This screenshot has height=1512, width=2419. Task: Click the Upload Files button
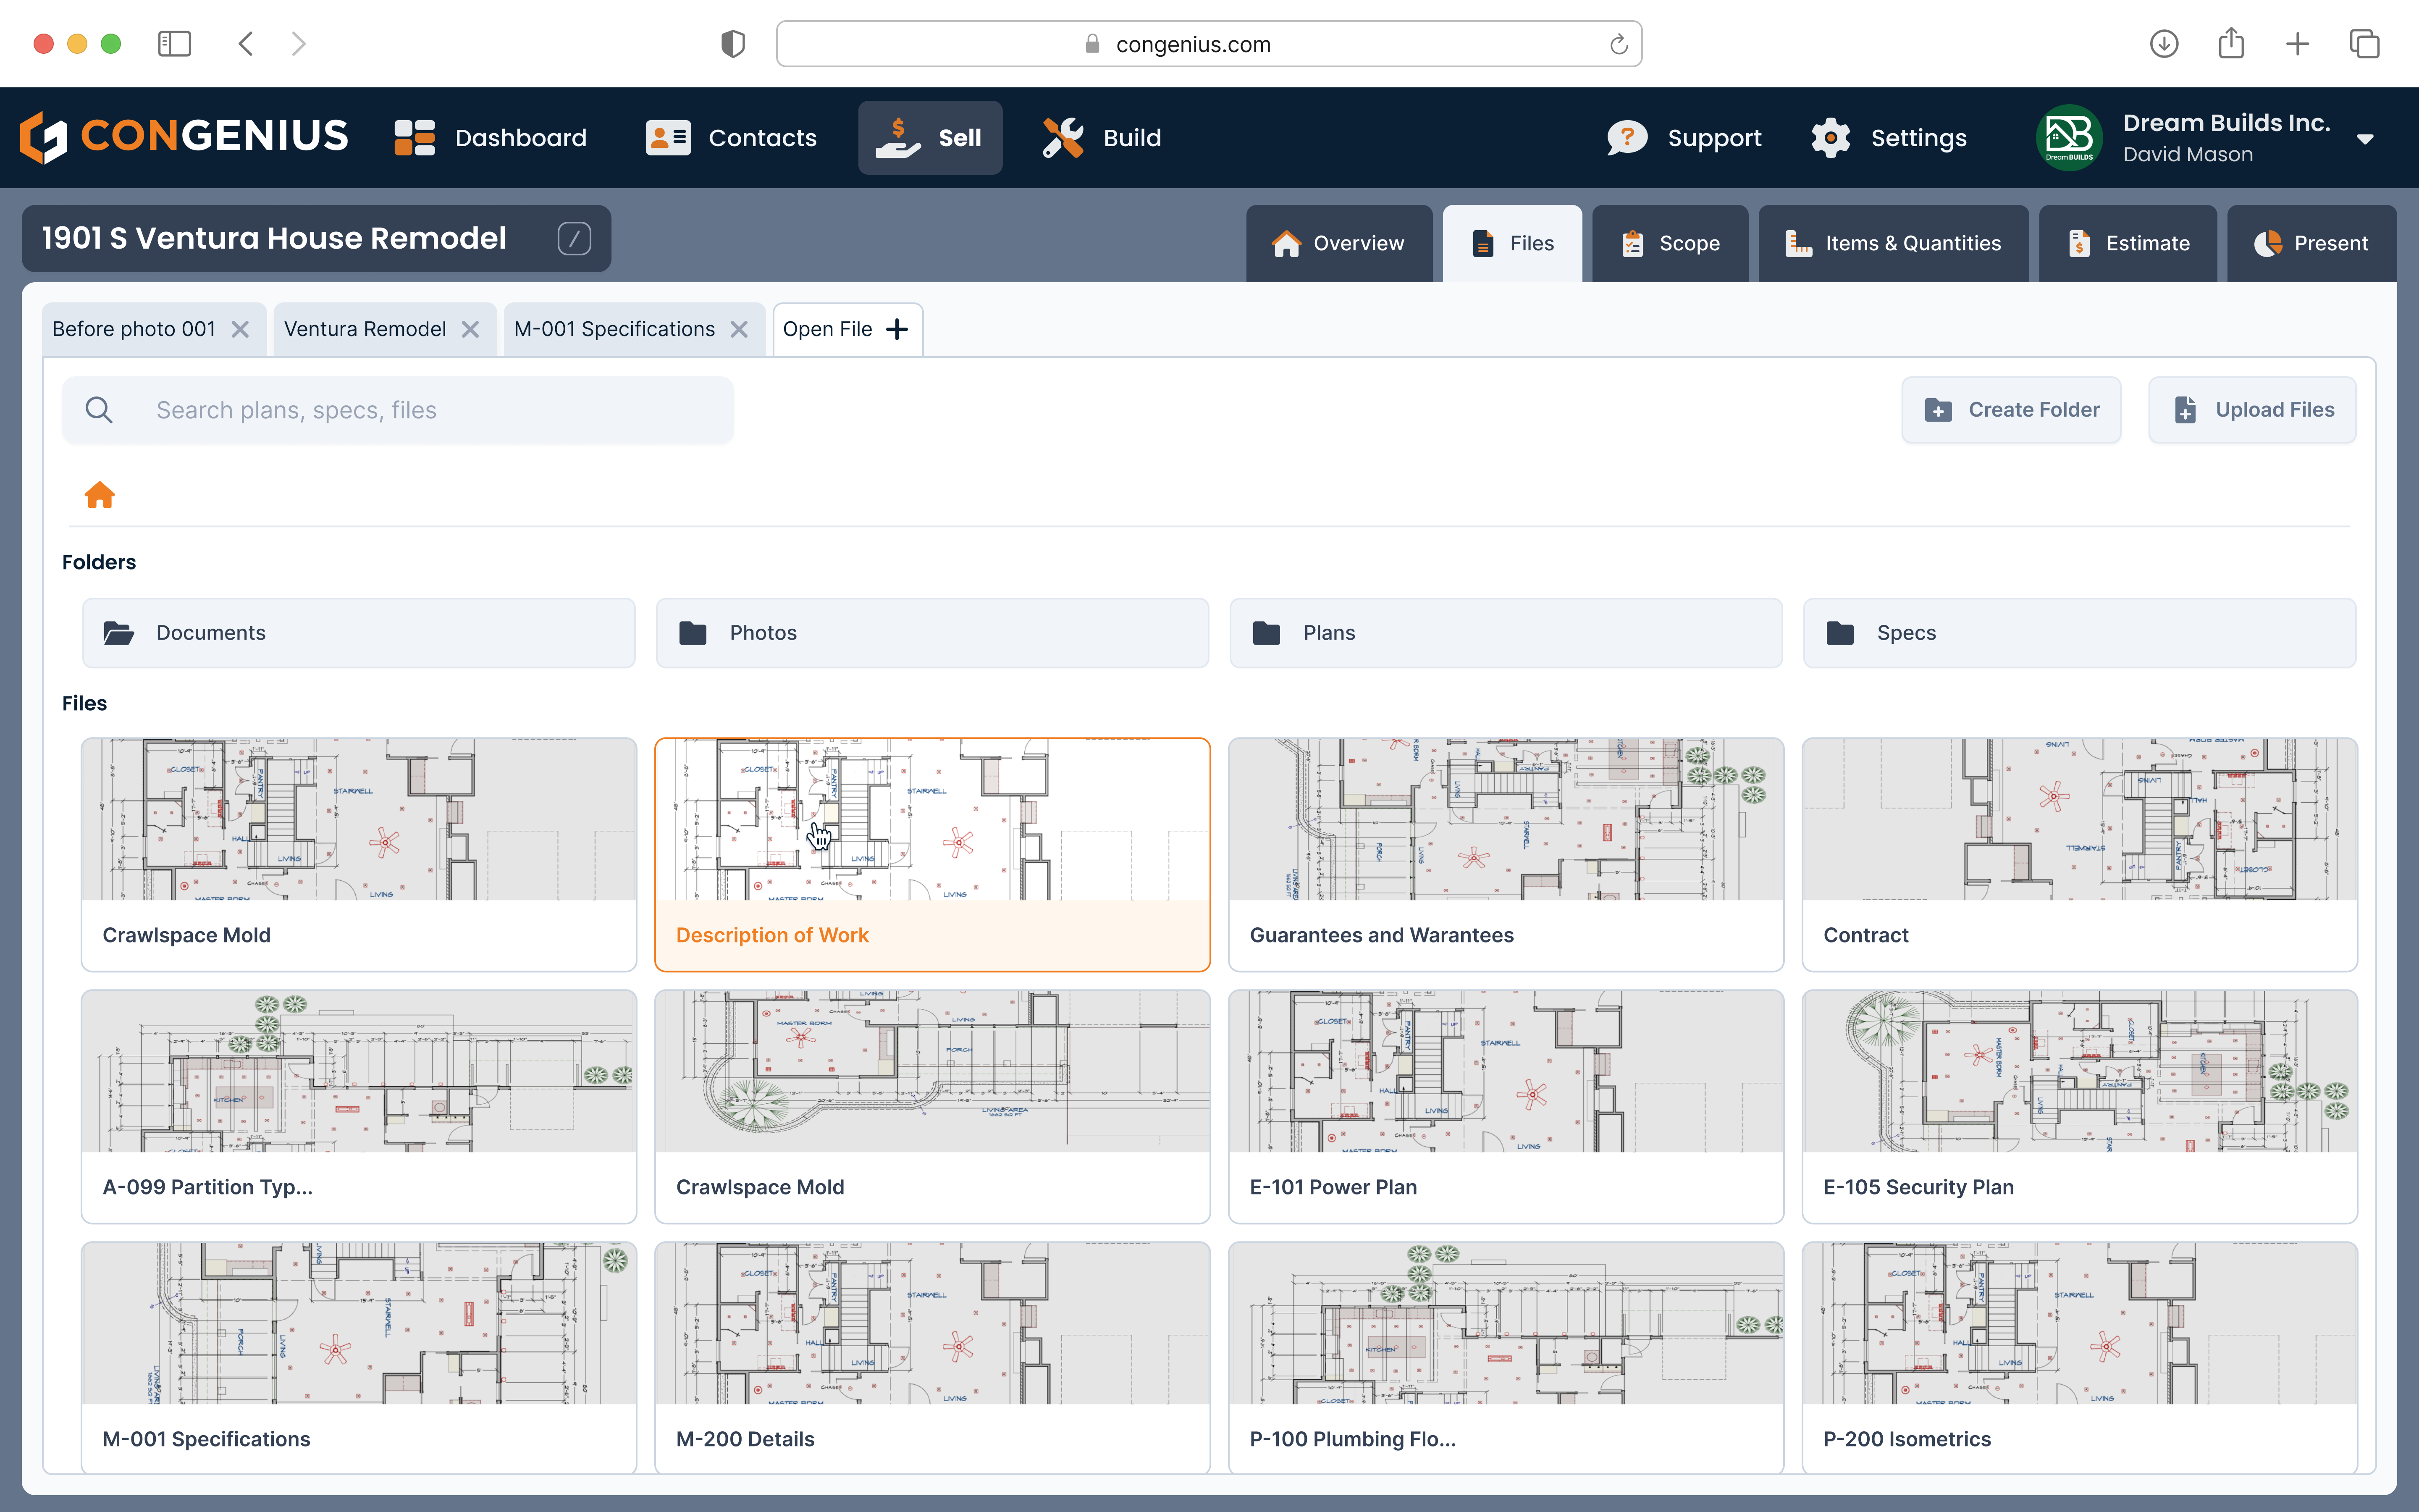pyautogui.click(x=2252, y=410)
